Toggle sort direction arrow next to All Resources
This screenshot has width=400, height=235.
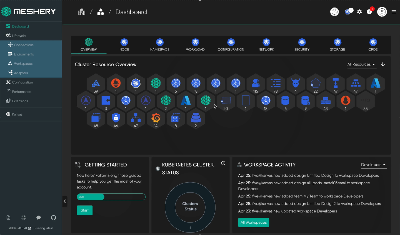click(x=383, y=64)
